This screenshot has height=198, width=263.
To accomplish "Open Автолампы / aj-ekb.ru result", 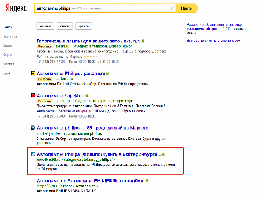I will tap(61, 96).
